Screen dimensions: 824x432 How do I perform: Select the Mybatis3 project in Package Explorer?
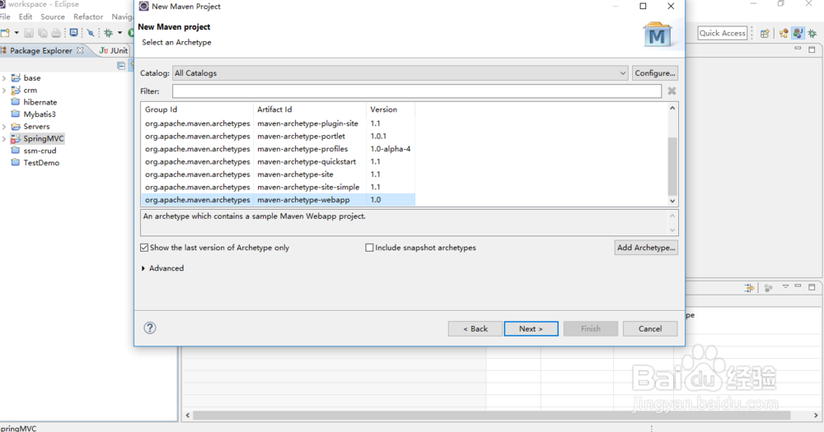click(40, 114)
